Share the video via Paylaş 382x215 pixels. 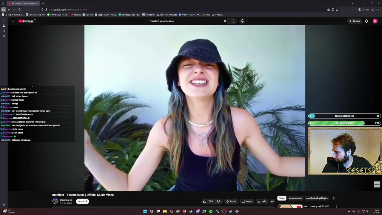coord(231,201)
